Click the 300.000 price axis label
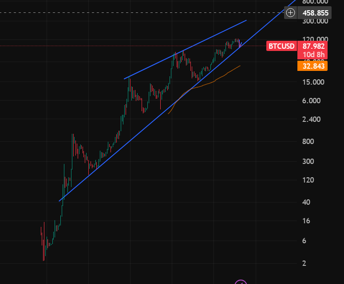This screenshot has width=344, height=284. (x=315, y=21)
